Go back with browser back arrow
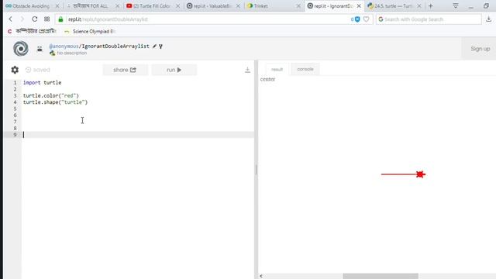 10,19
